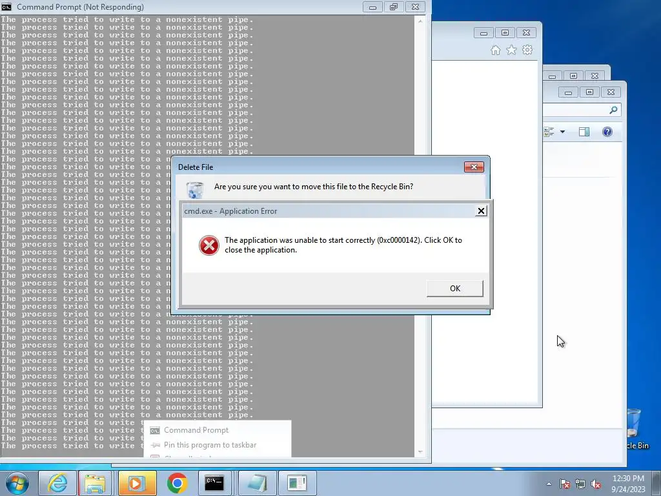Open Favorites star in the Internet Explorer window
661x496 pixels.
tap(511, 50)
